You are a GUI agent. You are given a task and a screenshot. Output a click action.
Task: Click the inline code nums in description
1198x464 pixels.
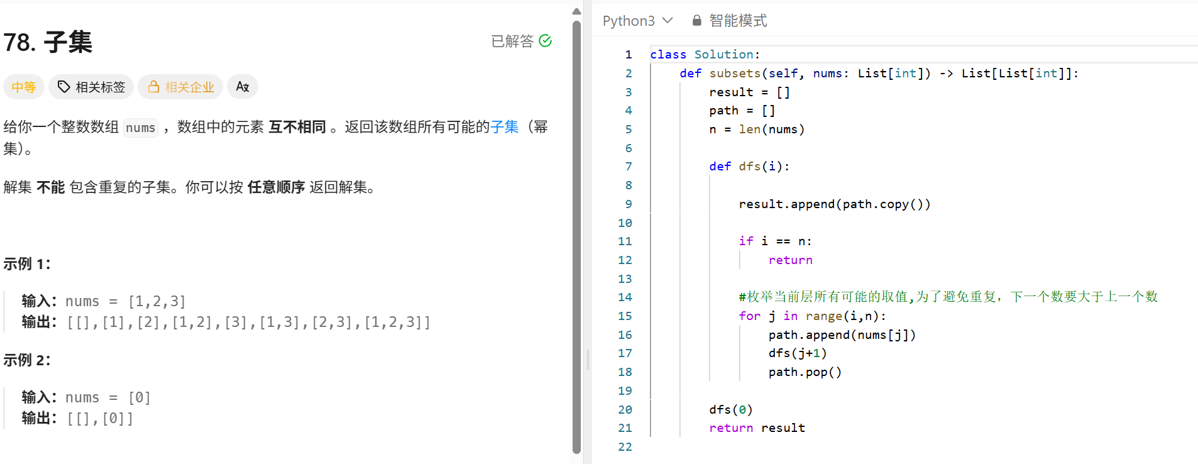click(x=141, y=128)
